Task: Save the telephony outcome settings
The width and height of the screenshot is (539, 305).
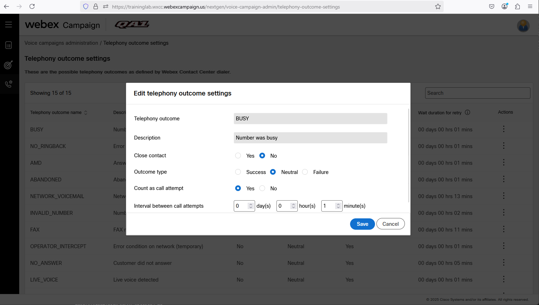Action: pos(362,224)
